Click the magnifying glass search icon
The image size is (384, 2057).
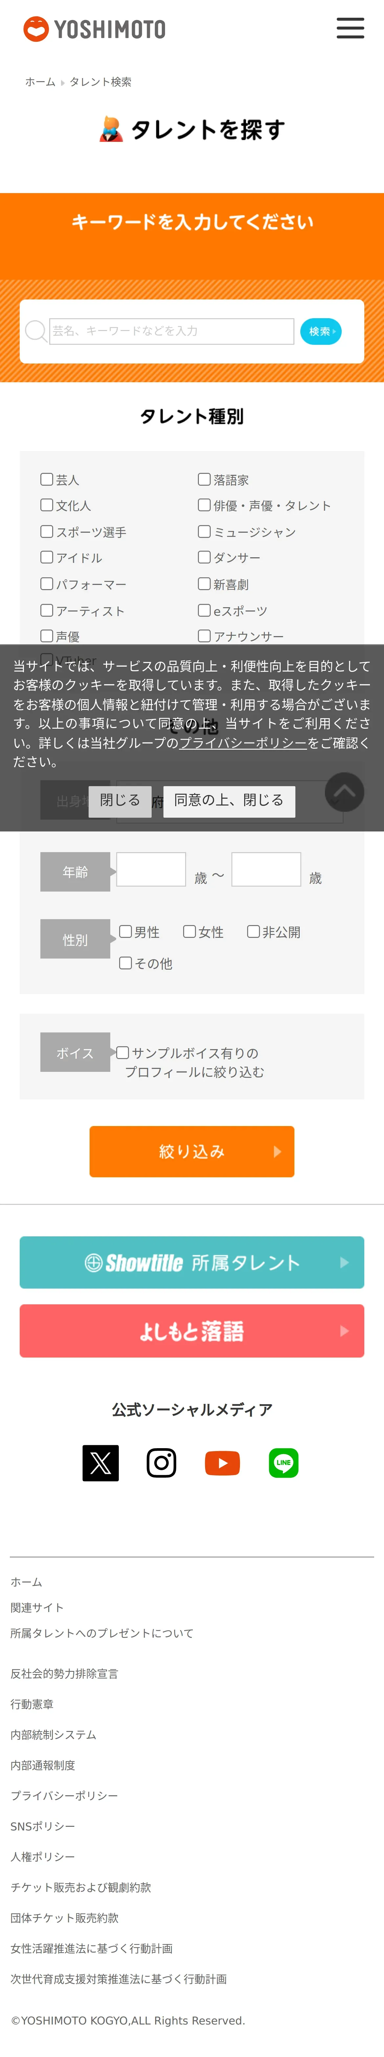click(35, 331)
